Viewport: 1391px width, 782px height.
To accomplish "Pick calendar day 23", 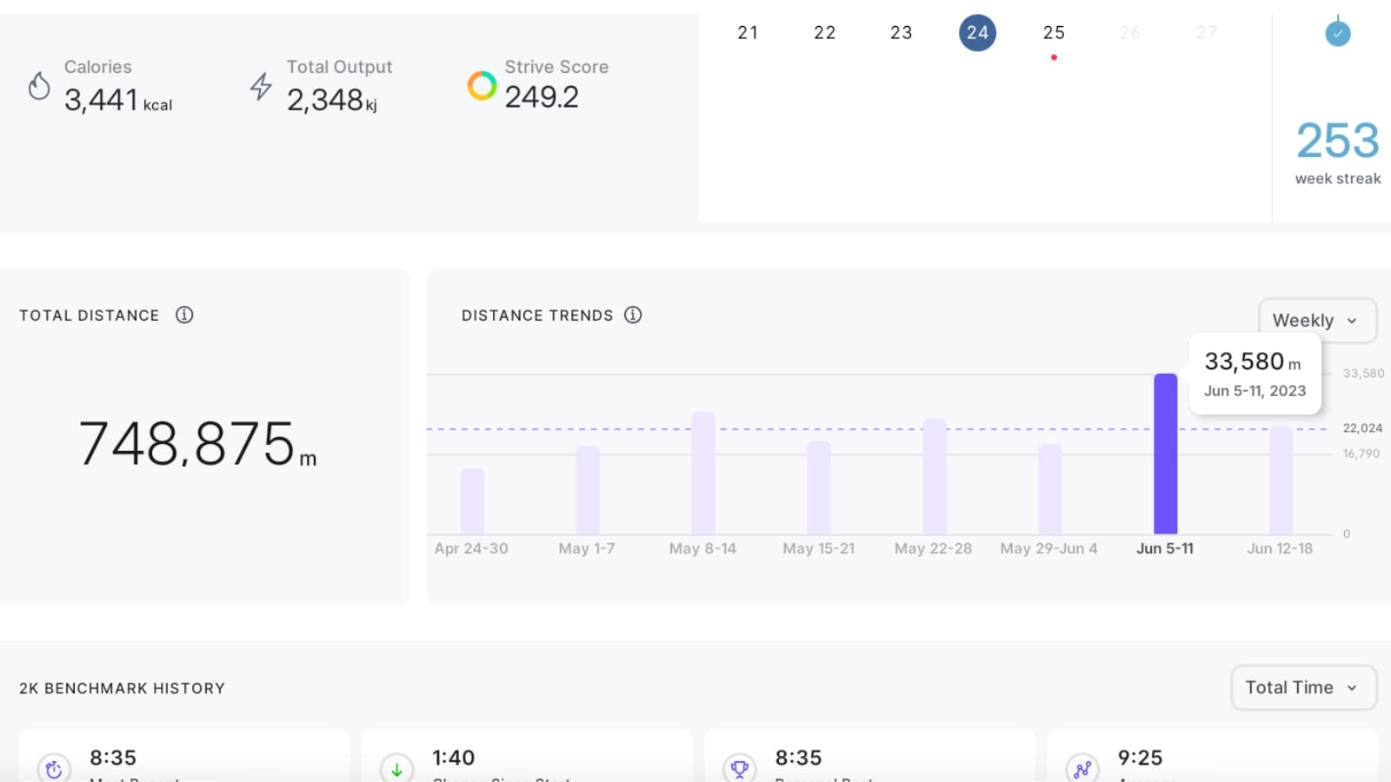I will point(901,33).
